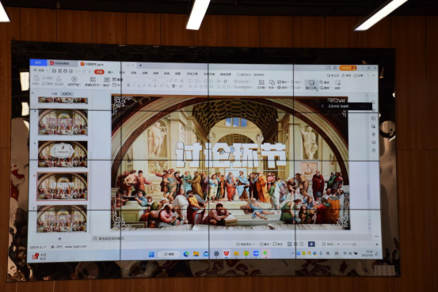Toggle the underline formatting button

(139, 85)
